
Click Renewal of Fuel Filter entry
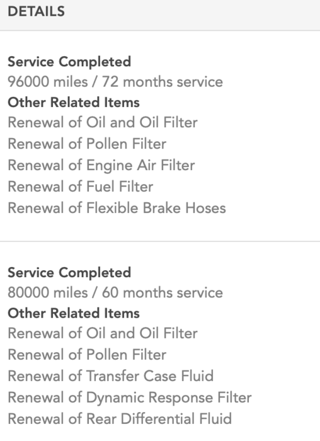pyautogui.click(x=81, y=186)
